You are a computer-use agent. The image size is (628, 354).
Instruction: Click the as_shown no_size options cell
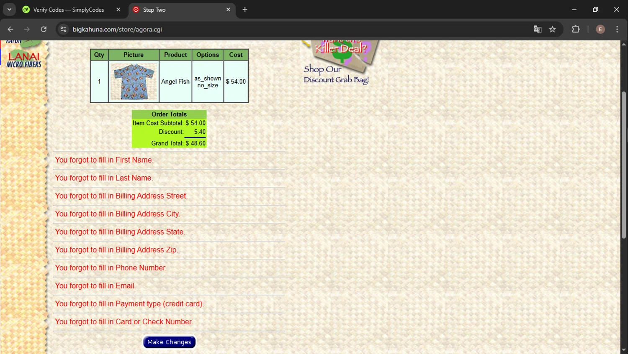point(208,81)
